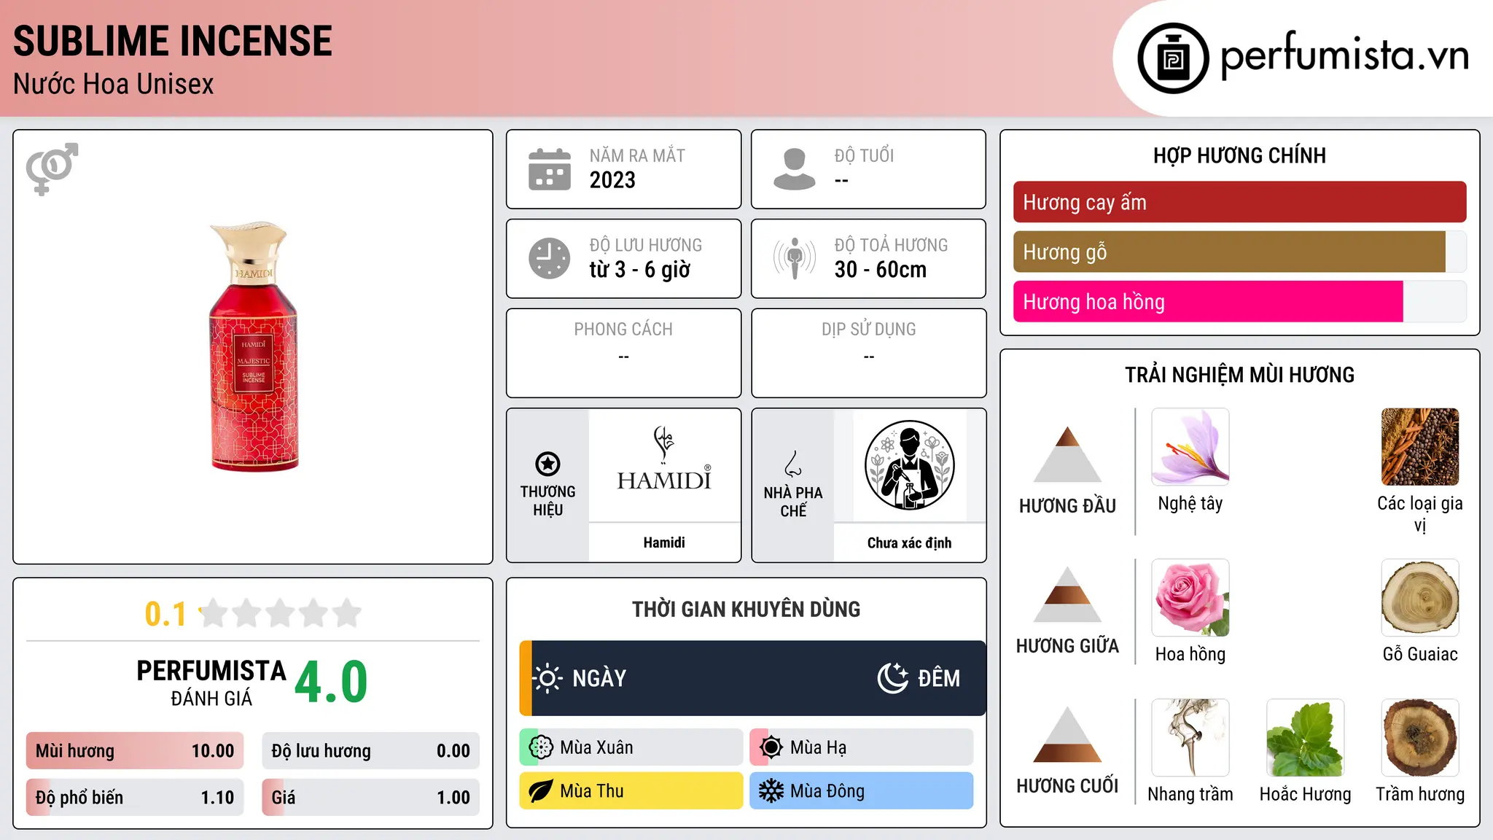Click the snowflake icon for Mùa Đông
Viewport: 1493px width, 840px height.
pyautogui.click(x=771, y=791)
